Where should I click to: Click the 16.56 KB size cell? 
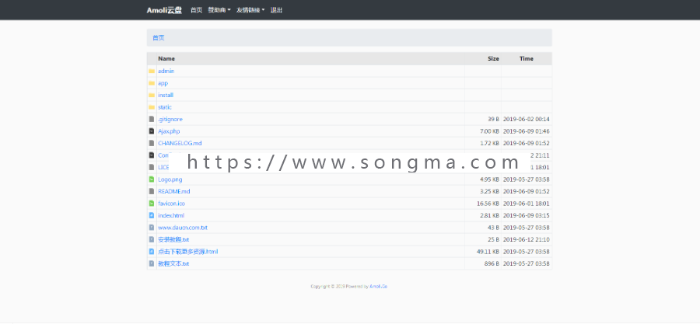tap(488, 204)
